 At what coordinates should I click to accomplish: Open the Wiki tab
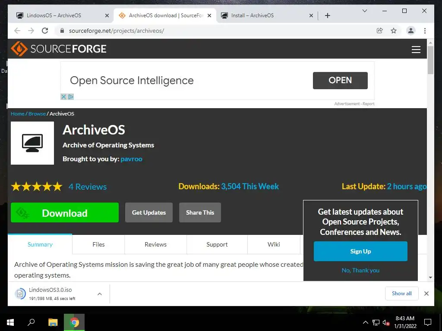274,244
